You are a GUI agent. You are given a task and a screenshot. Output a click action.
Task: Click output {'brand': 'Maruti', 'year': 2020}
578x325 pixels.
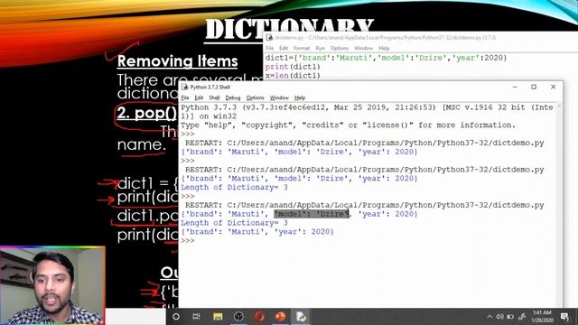point(256,232)
